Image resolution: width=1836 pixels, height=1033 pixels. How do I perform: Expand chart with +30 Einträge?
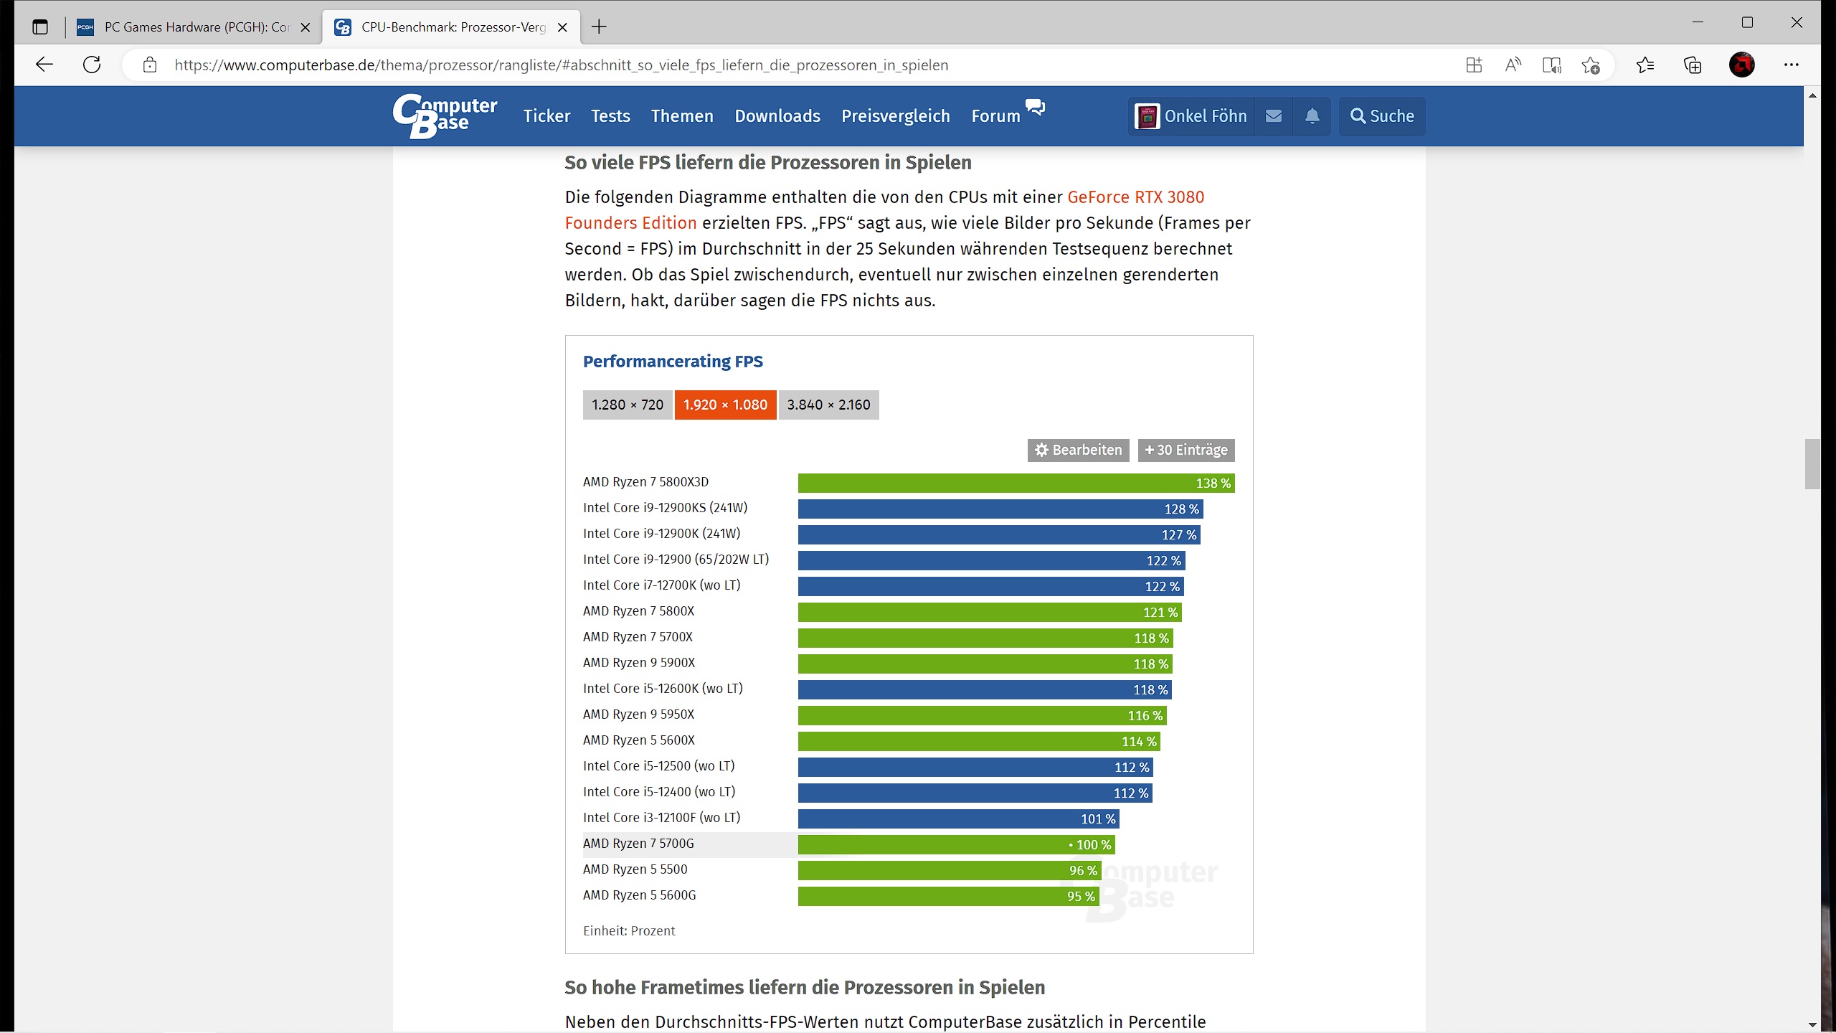(1186, 450)
